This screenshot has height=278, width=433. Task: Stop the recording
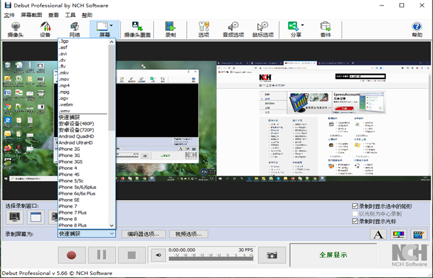(132, 255)
